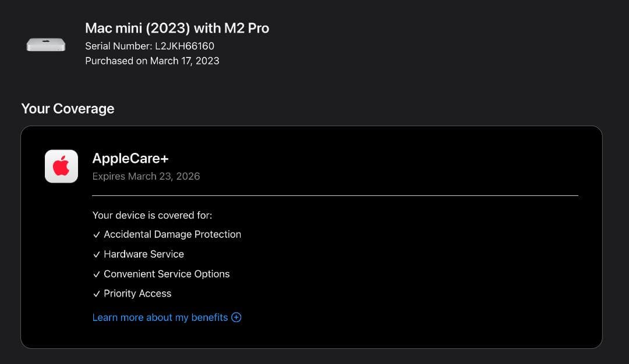Click the checkmark beside Accidental Damage Protection
Viewport: 629px width, 364px height.
point(97,235)
